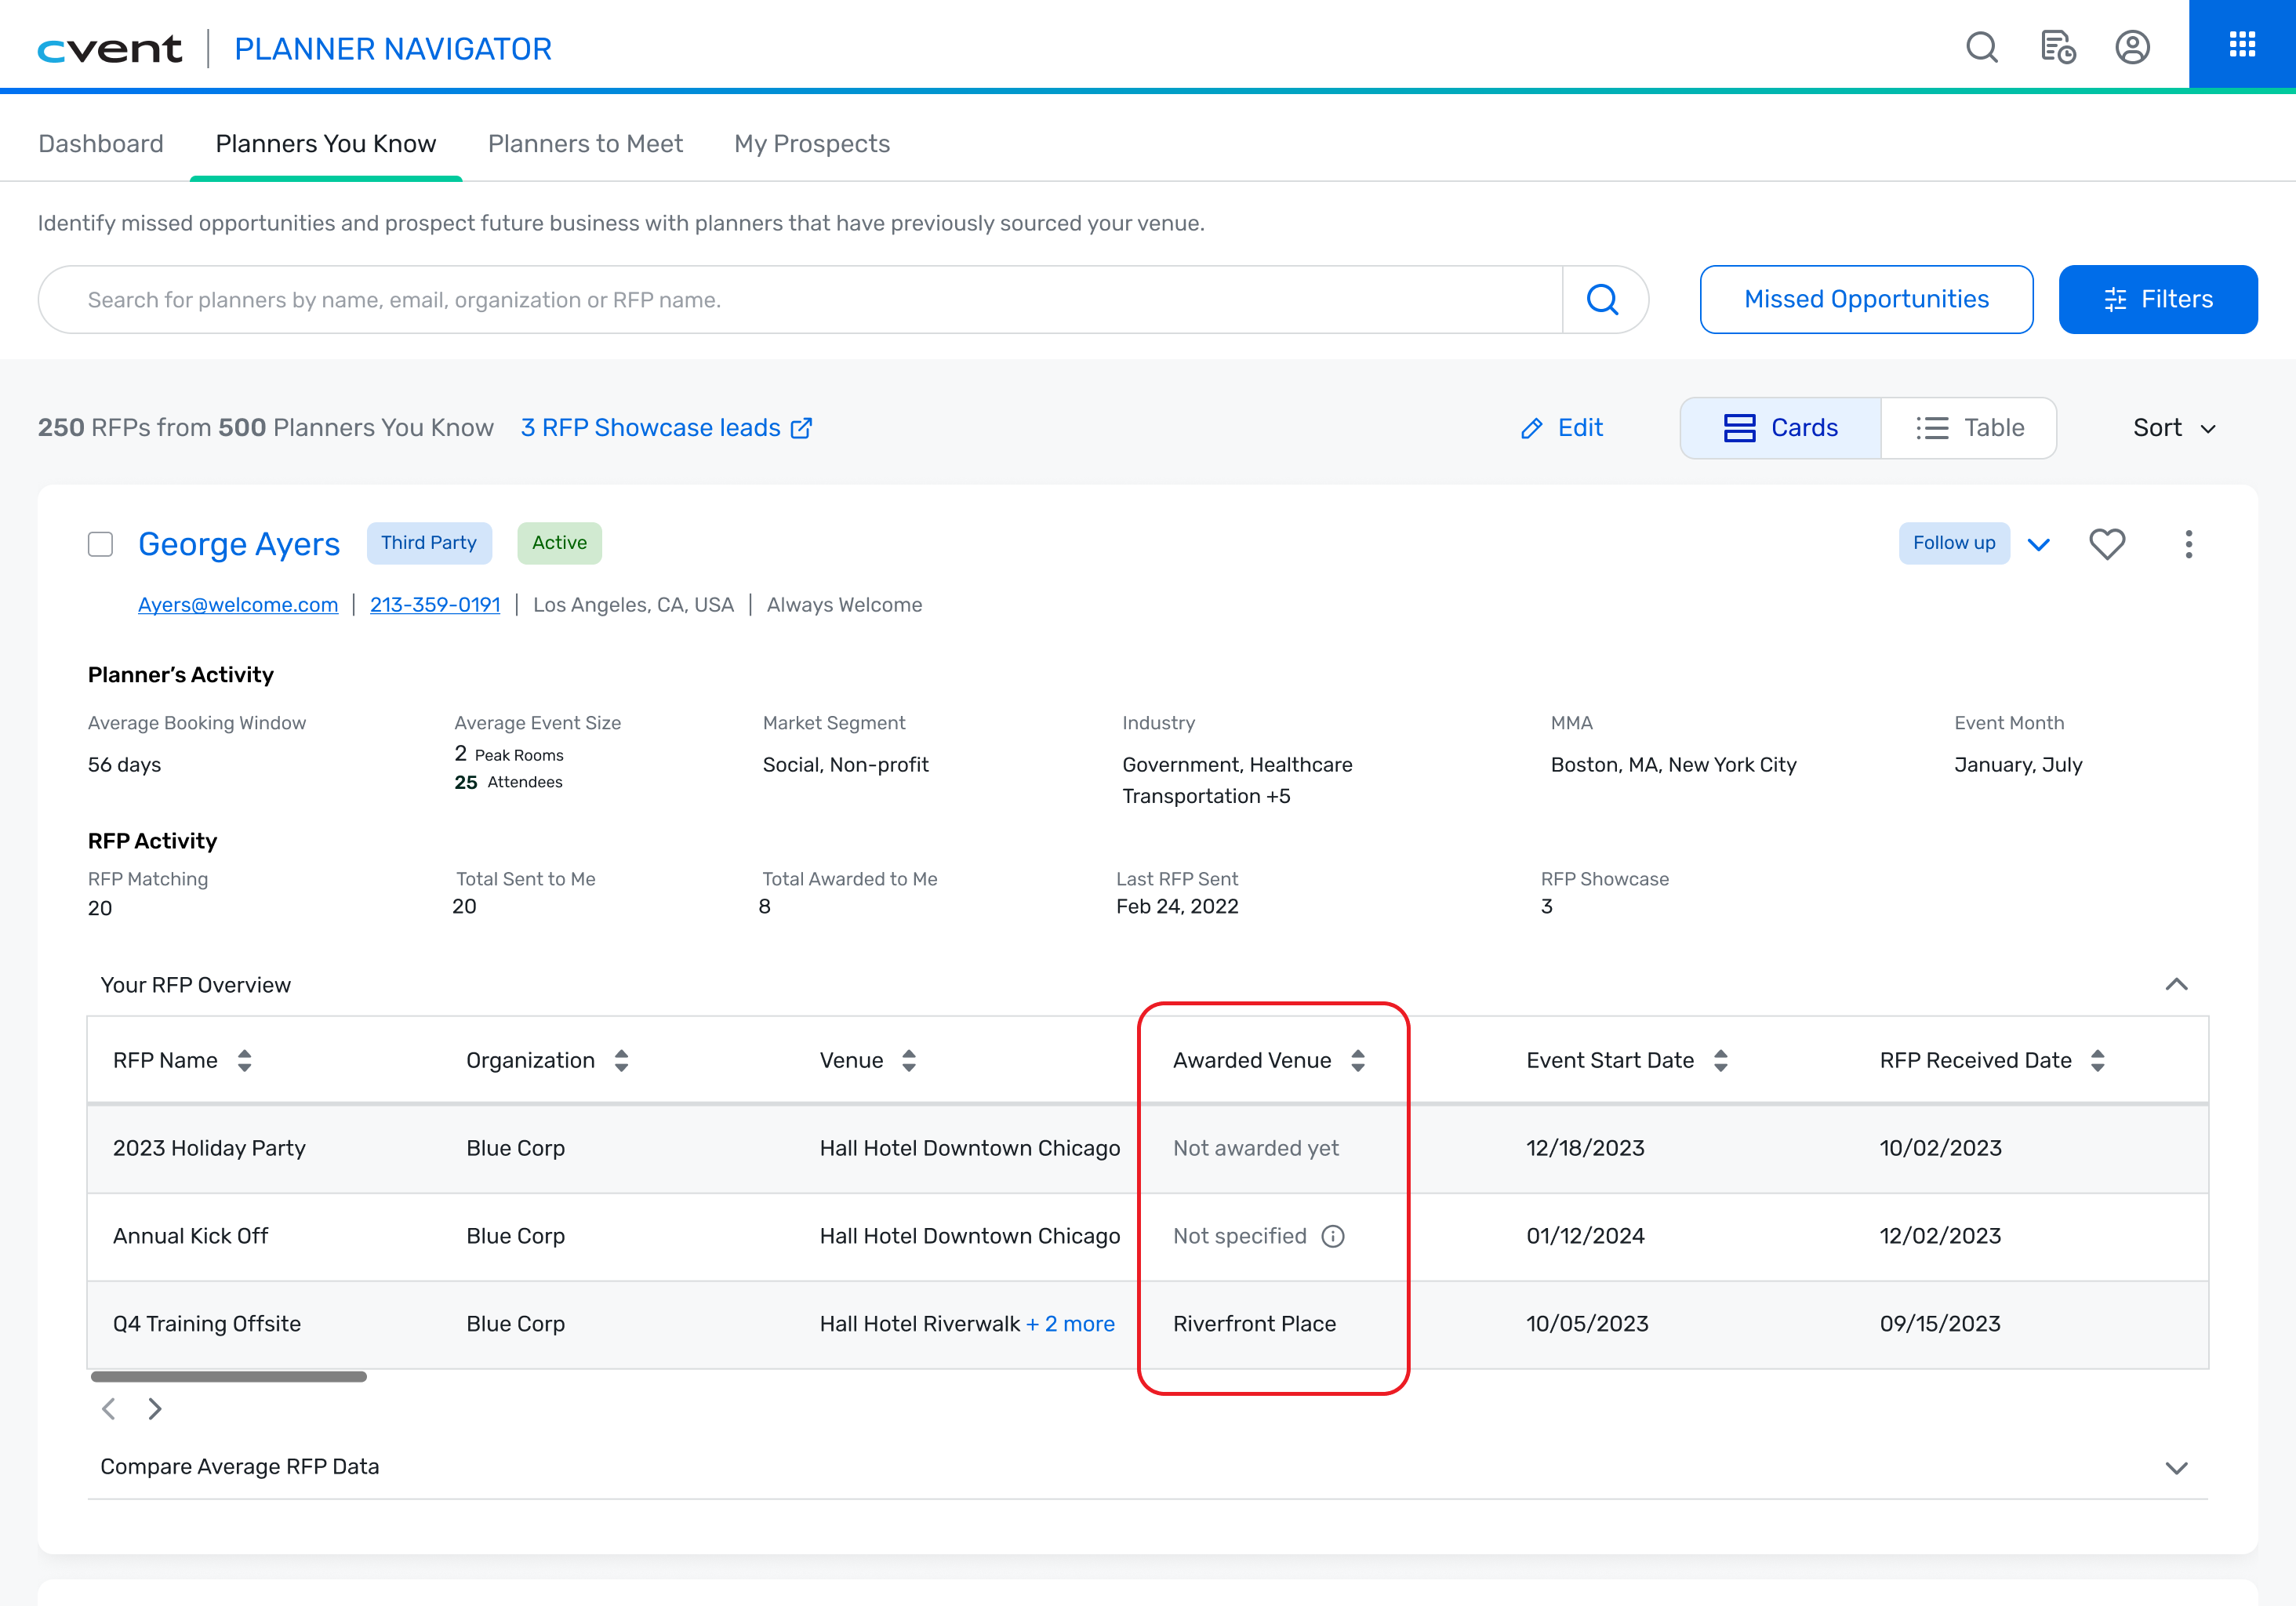The image size is (2296, 1606).
Task: Favorite George Ayers with heart icon
Action: point(2107,543)
